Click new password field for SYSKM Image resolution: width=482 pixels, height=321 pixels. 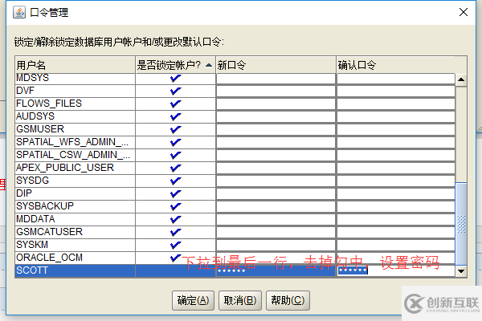[276, 245]
